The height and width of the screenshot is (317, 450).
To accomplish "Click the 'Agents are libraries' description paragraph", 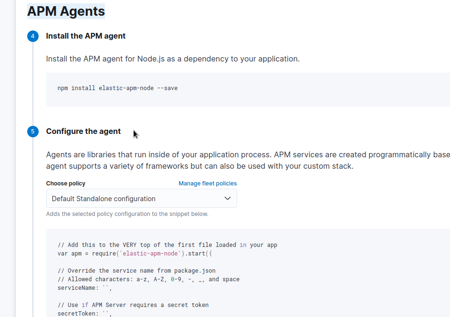I will click(x=248, y=160).
